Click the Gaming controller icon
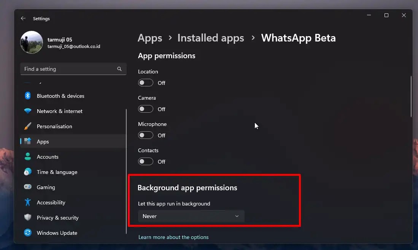Viewport: 418px width, 250px height. pos(28,187)
